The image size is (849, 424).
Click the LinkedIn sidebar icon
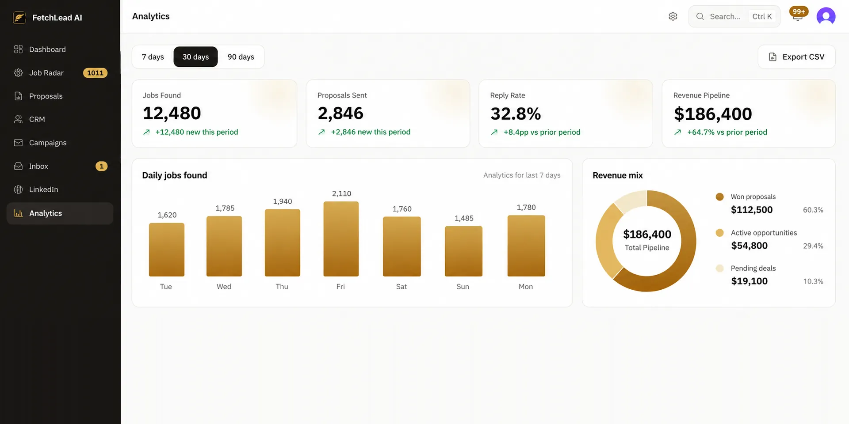[18, 189]
